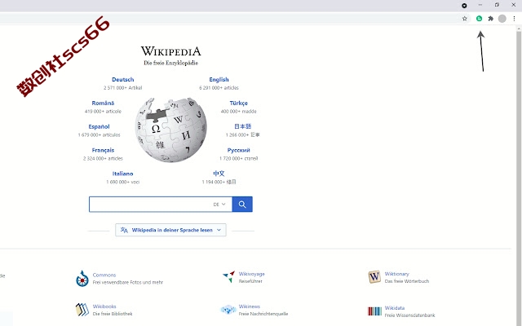
Task: Click the WIKIPEDIA wordmark heading
Action: (x=170, y=51)
